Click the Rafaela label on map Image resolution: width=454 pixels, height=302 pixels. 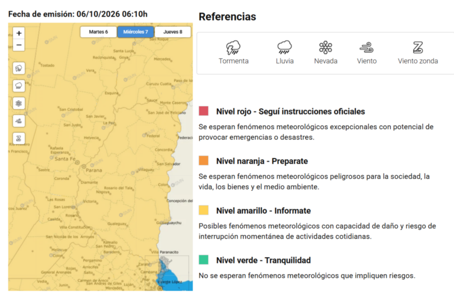pos(57,148)
